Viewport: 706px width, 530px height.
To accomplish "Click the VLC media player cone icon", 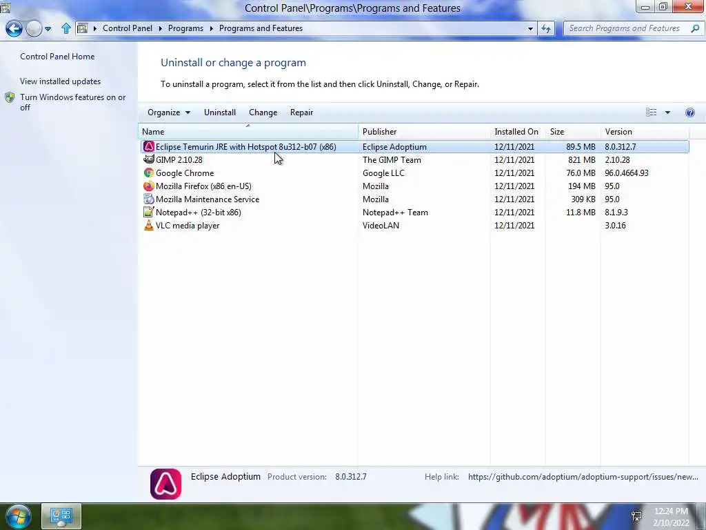I will [x=149, y=226].
